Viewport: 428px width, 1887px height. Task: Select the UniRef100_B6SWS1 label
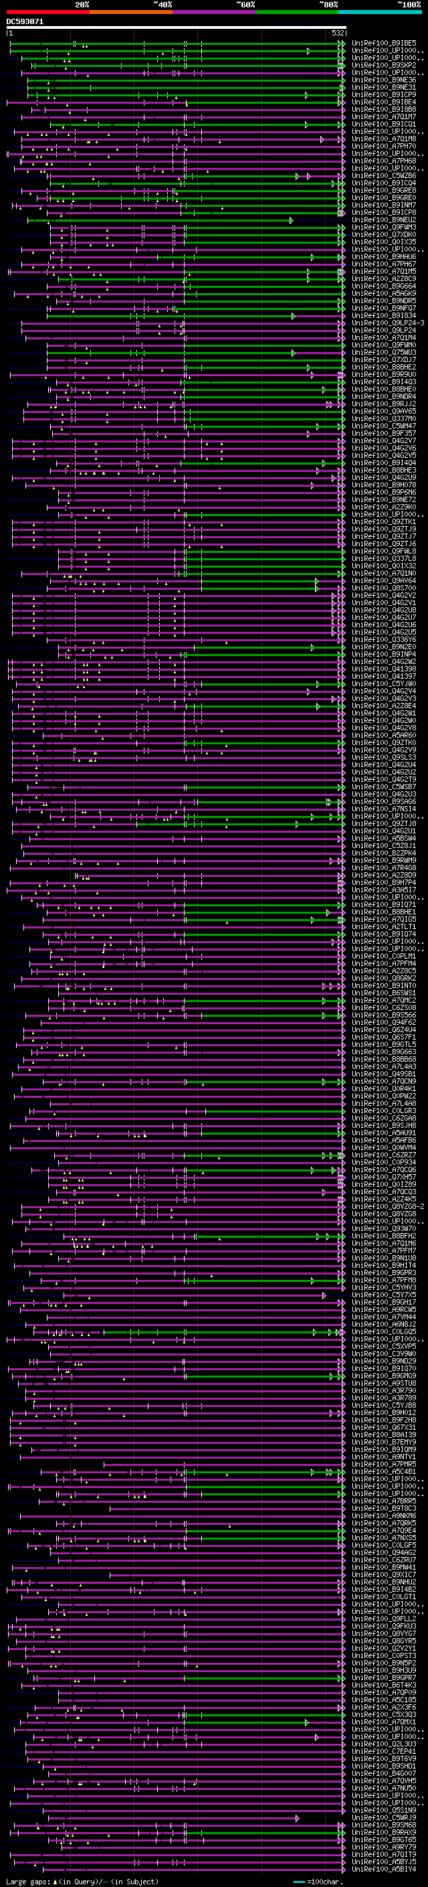pyautogui.click(x=384, y=993)
